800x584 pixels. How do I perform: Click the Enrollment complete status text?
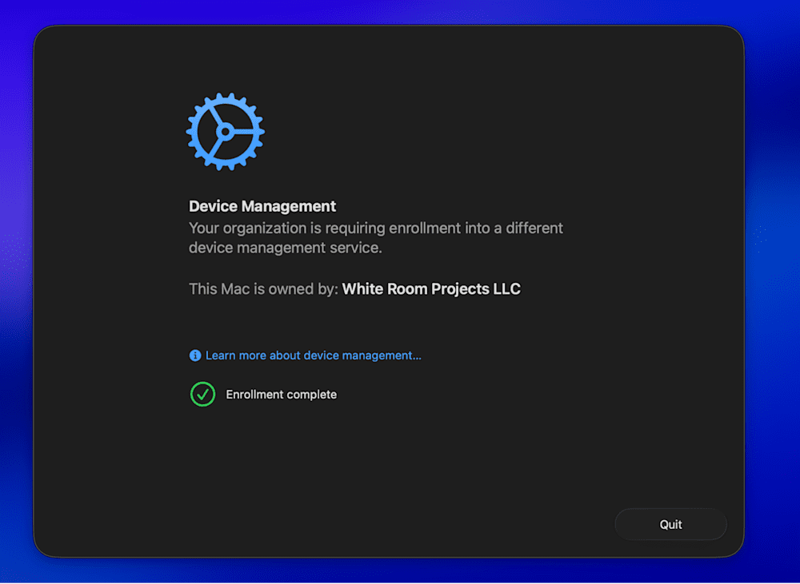pos(281,395)
